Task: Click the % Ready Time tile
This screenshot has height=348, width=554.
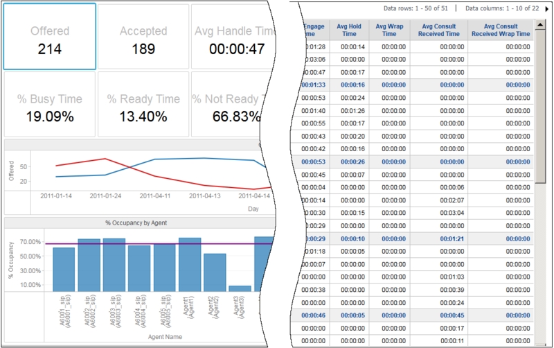Action: click(143, 105)
